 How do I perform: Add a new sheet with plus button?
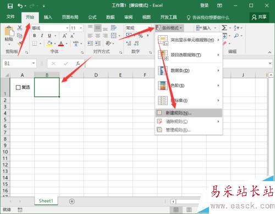[x=72, y=201]
